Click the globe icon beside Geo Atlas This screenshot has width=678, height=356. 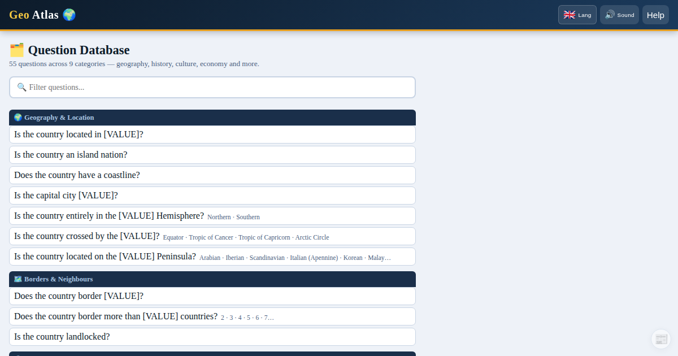[69, 15]
